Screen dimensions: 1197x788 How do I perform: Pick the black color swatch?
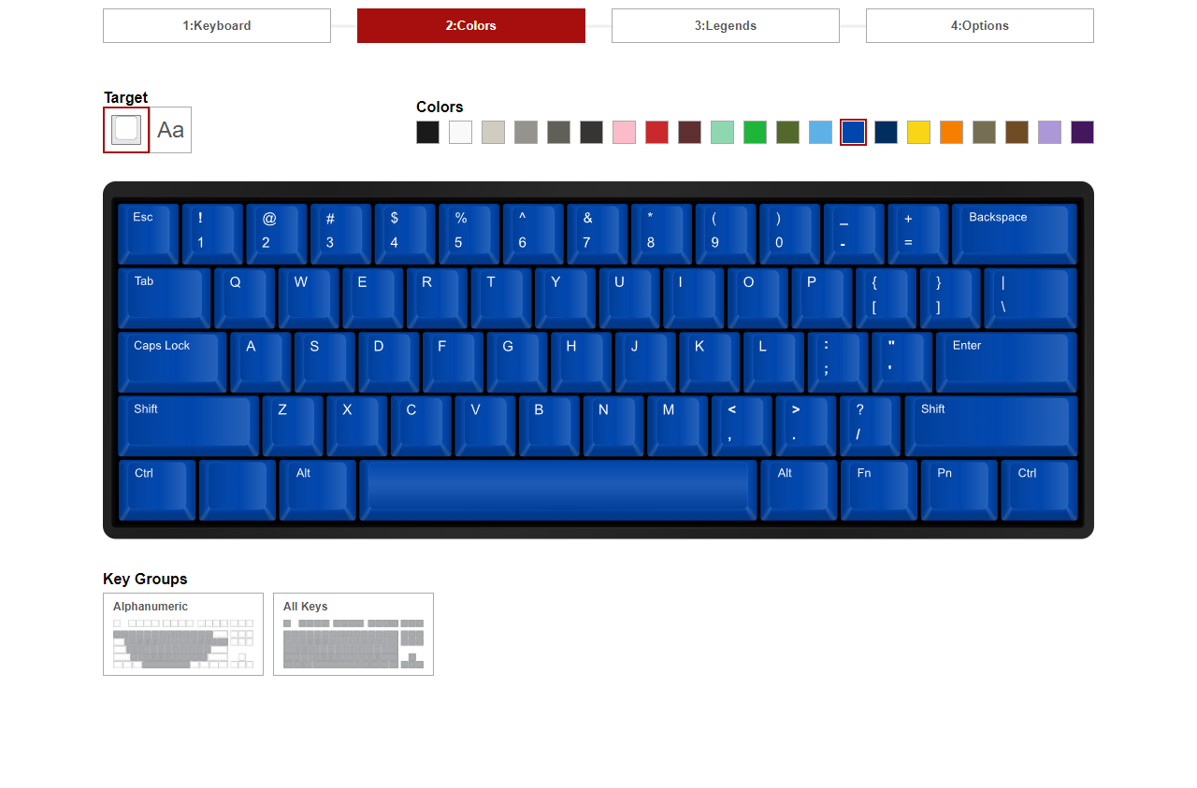click(x=427, y=133)
